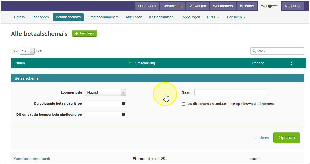Open the Details subtab
310x164 pixels.
point(19,17)
